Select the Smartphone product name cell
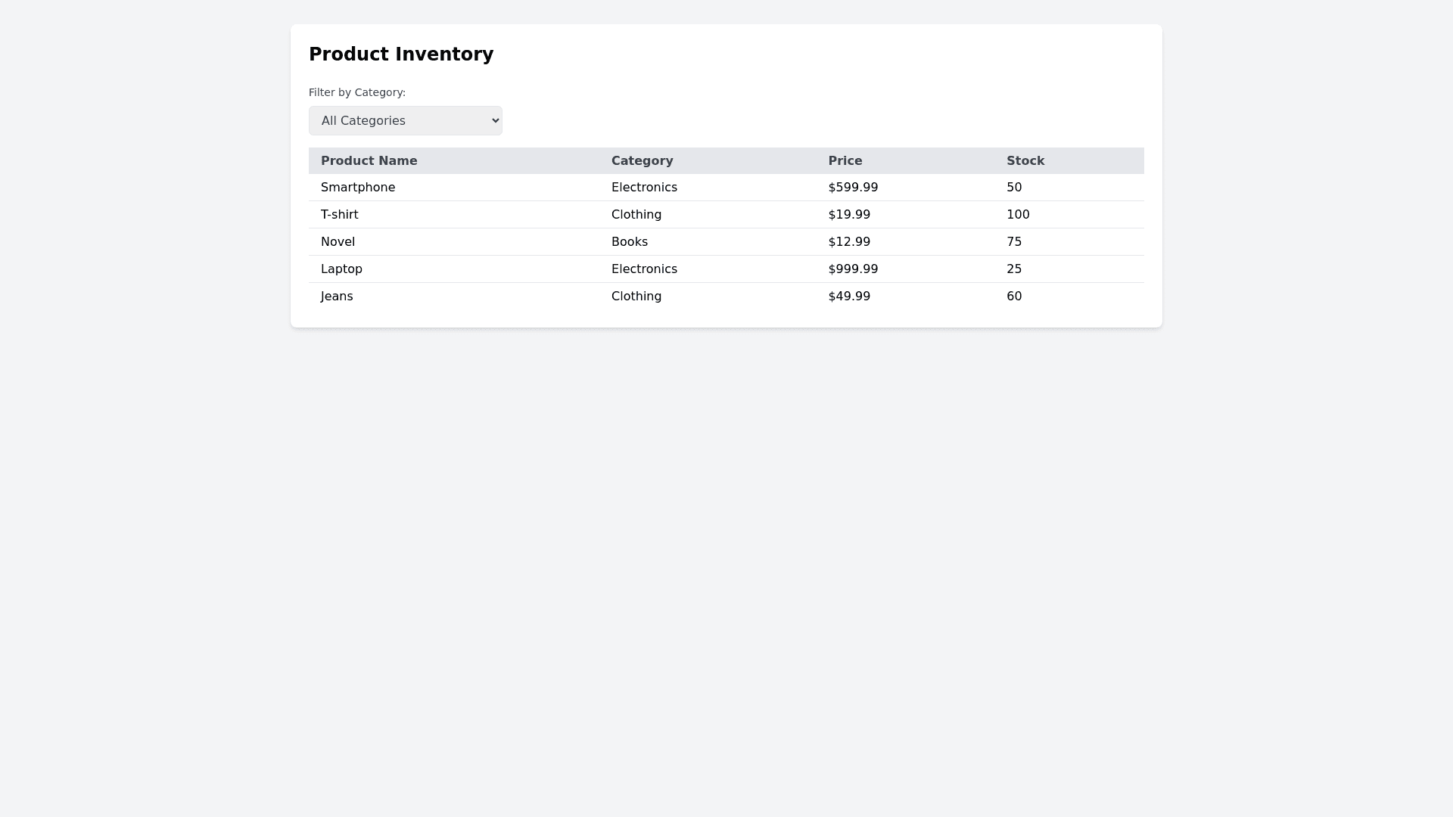Image resolution: width=1453 pixels, height=817 pixels. pos(358,188)
